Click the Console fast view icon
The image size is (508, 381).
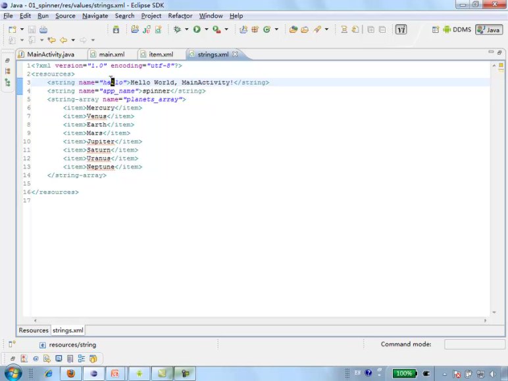click(59, 359)
